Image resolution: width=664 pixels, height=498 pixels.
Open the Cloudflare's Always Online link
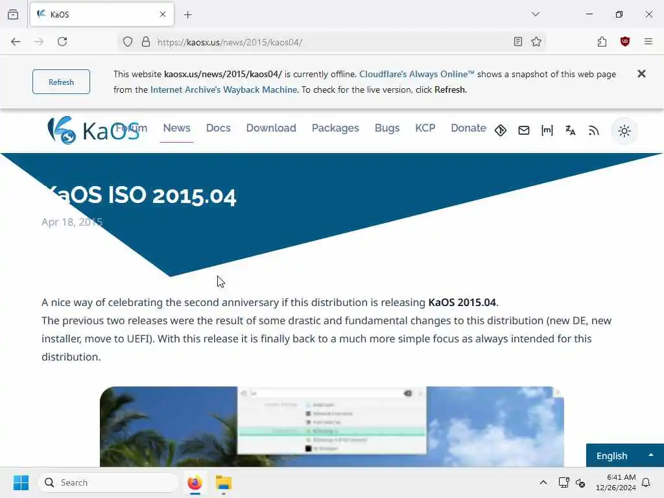tap(417, 74)
